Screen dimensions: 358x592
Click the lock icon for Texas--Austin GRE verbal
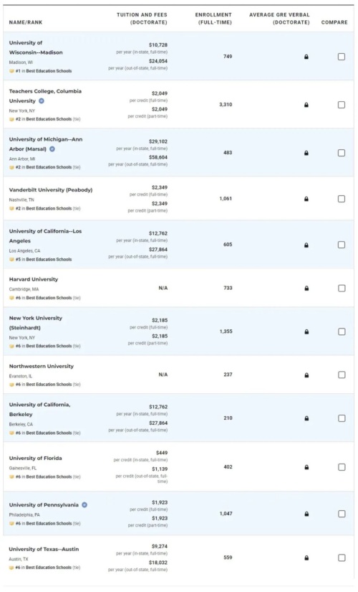(306, 558)
